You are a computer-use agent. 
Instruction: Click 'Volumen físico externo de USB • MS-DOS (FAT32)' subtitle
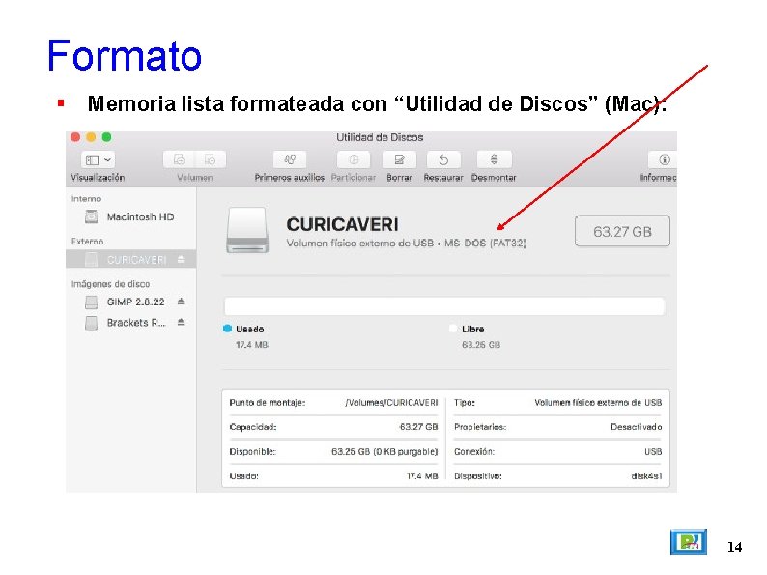(407, 244)
